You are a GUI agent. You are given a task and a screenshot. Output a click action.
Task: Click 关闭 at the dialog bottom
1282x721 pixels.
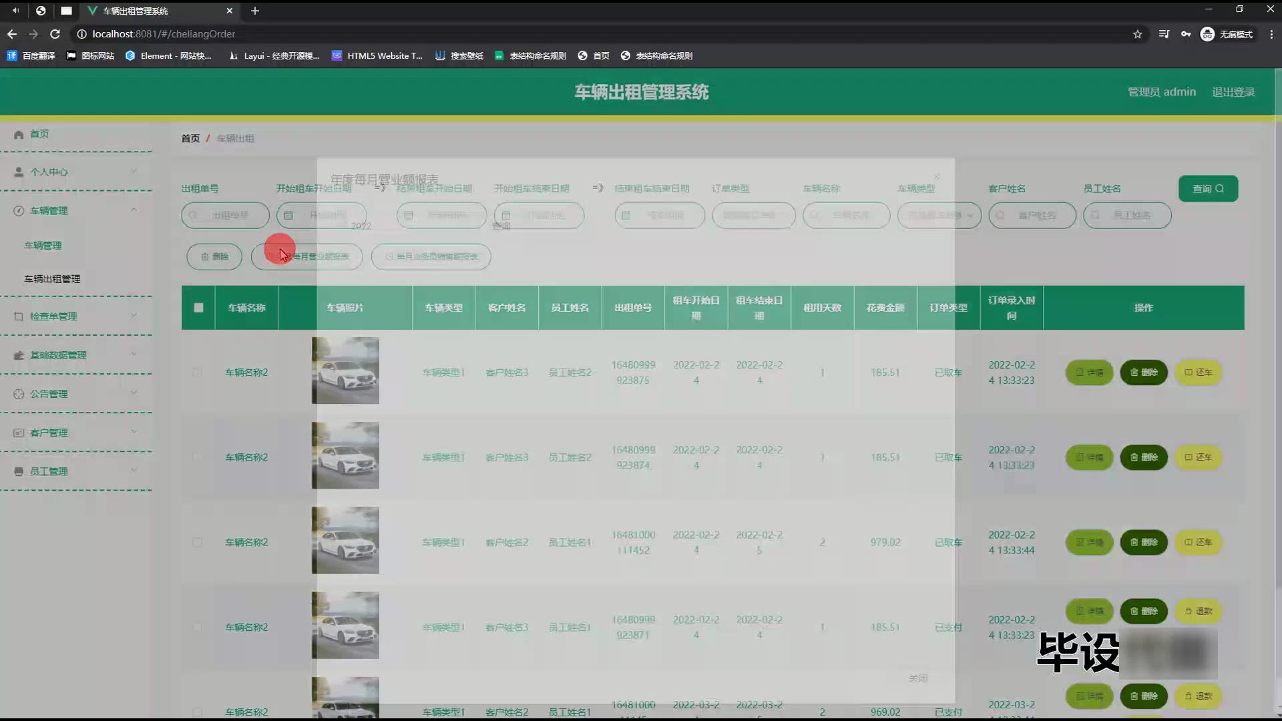point(918,678)
